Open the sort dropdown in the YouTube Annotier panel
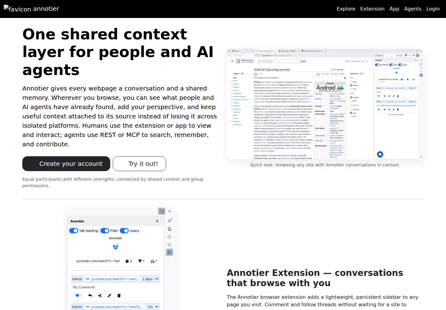This screenshot has height=310, width=446. (154, 261)
